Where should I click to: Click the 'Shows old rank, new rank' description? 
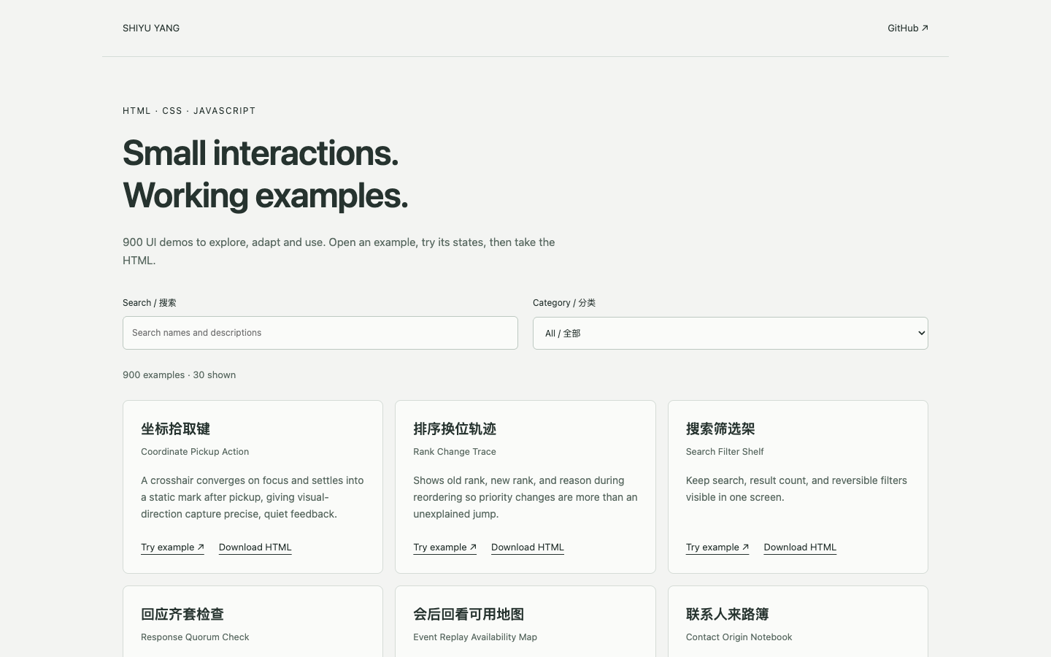coord(525,497)
